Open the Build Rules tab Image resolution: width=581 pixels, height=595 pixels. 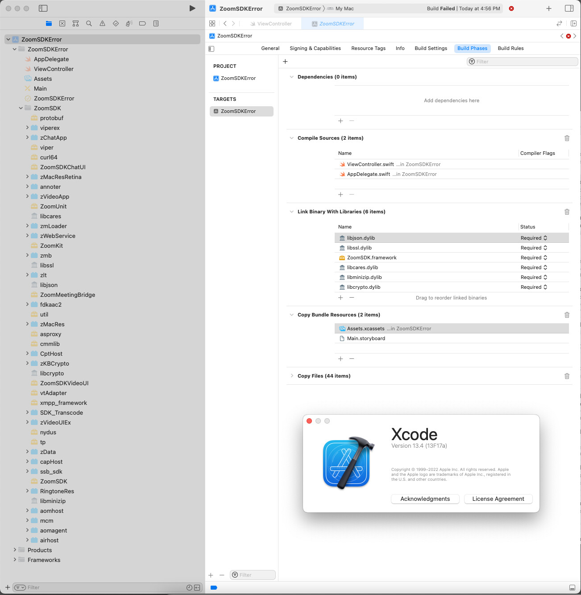click(510, 49)
